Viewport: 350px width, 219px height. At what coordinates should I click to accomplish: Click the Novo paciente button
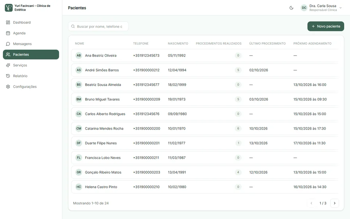click(326, 26)
